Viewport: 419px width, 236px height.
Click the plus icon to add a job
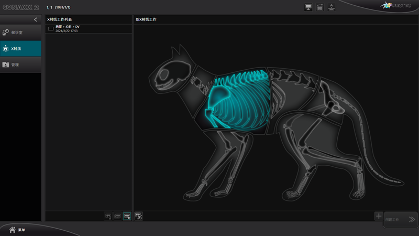378,216
